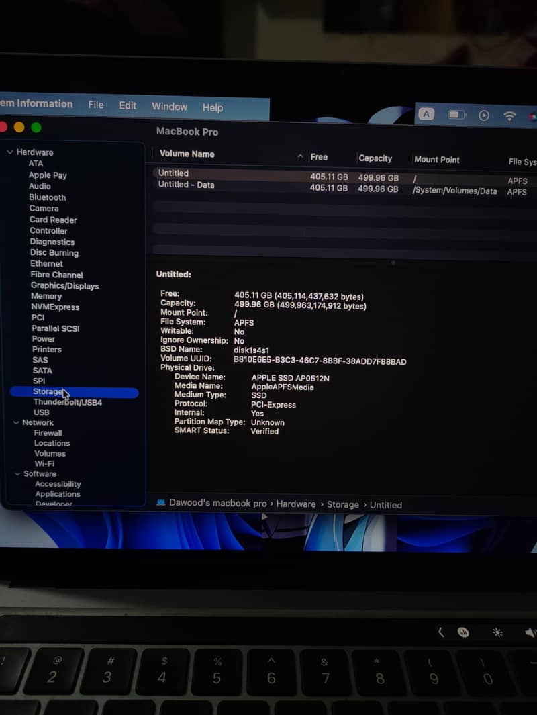Collapse the Hardware tree section

[x=10, y=152]
